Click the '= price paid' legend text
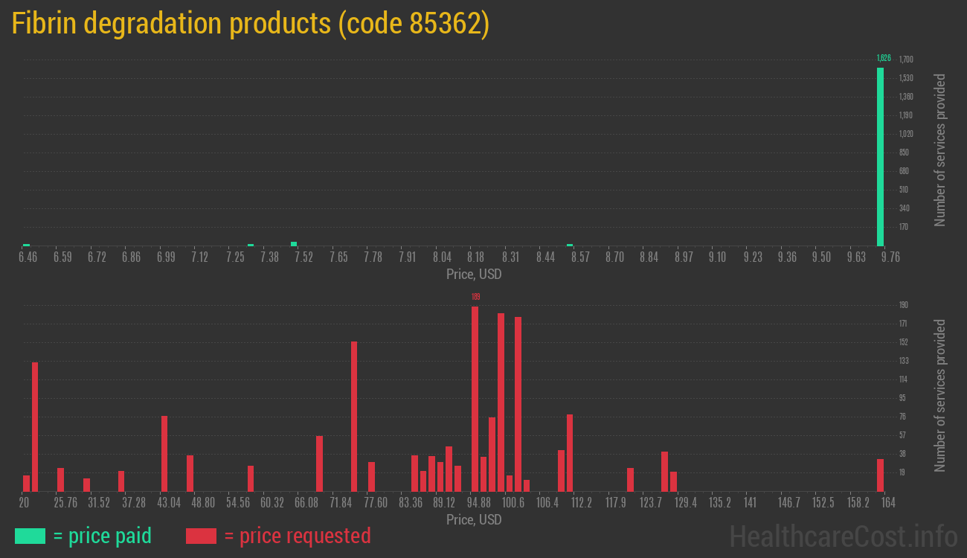This screenshot has width=967, height=558. pyautogui.click(x=103, y=536)
